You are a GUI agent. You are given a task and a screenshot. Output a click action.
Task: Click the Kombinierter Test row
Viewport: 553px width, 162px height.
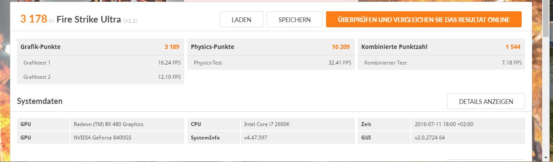click(x=441, y=62)
